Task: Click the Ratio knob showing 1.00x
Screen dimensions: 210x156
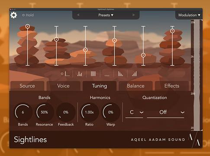Action: pos(89,112)
